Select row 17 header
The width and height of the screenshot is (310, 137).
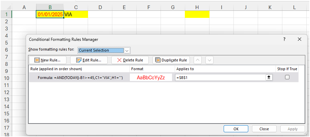(6, 128)
